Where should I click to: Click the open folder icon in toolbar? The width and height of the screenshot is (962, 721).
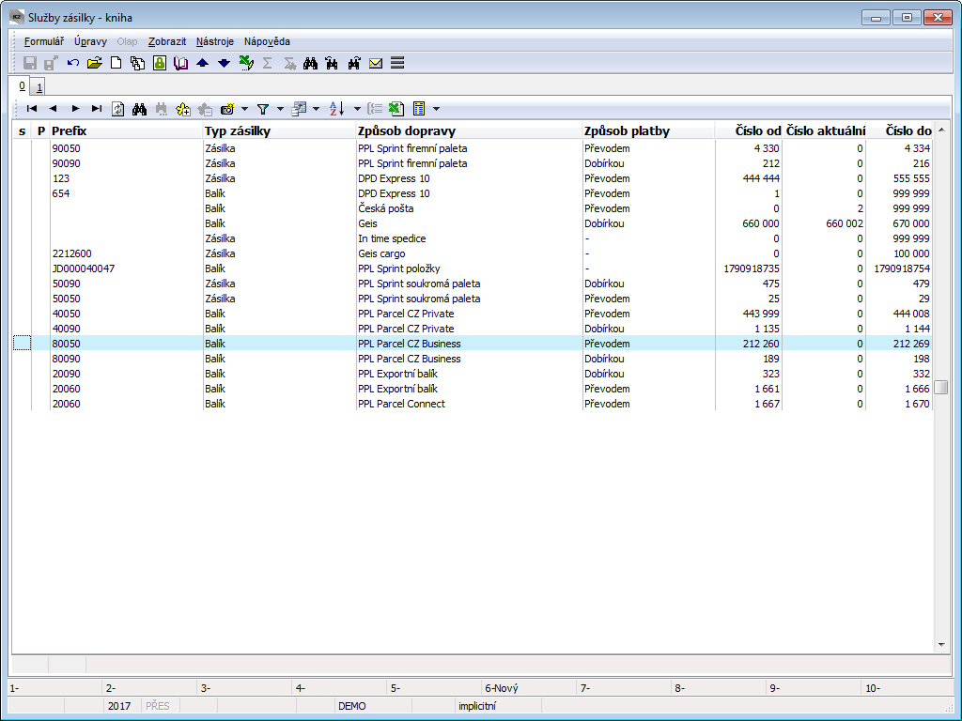(94, 63)
